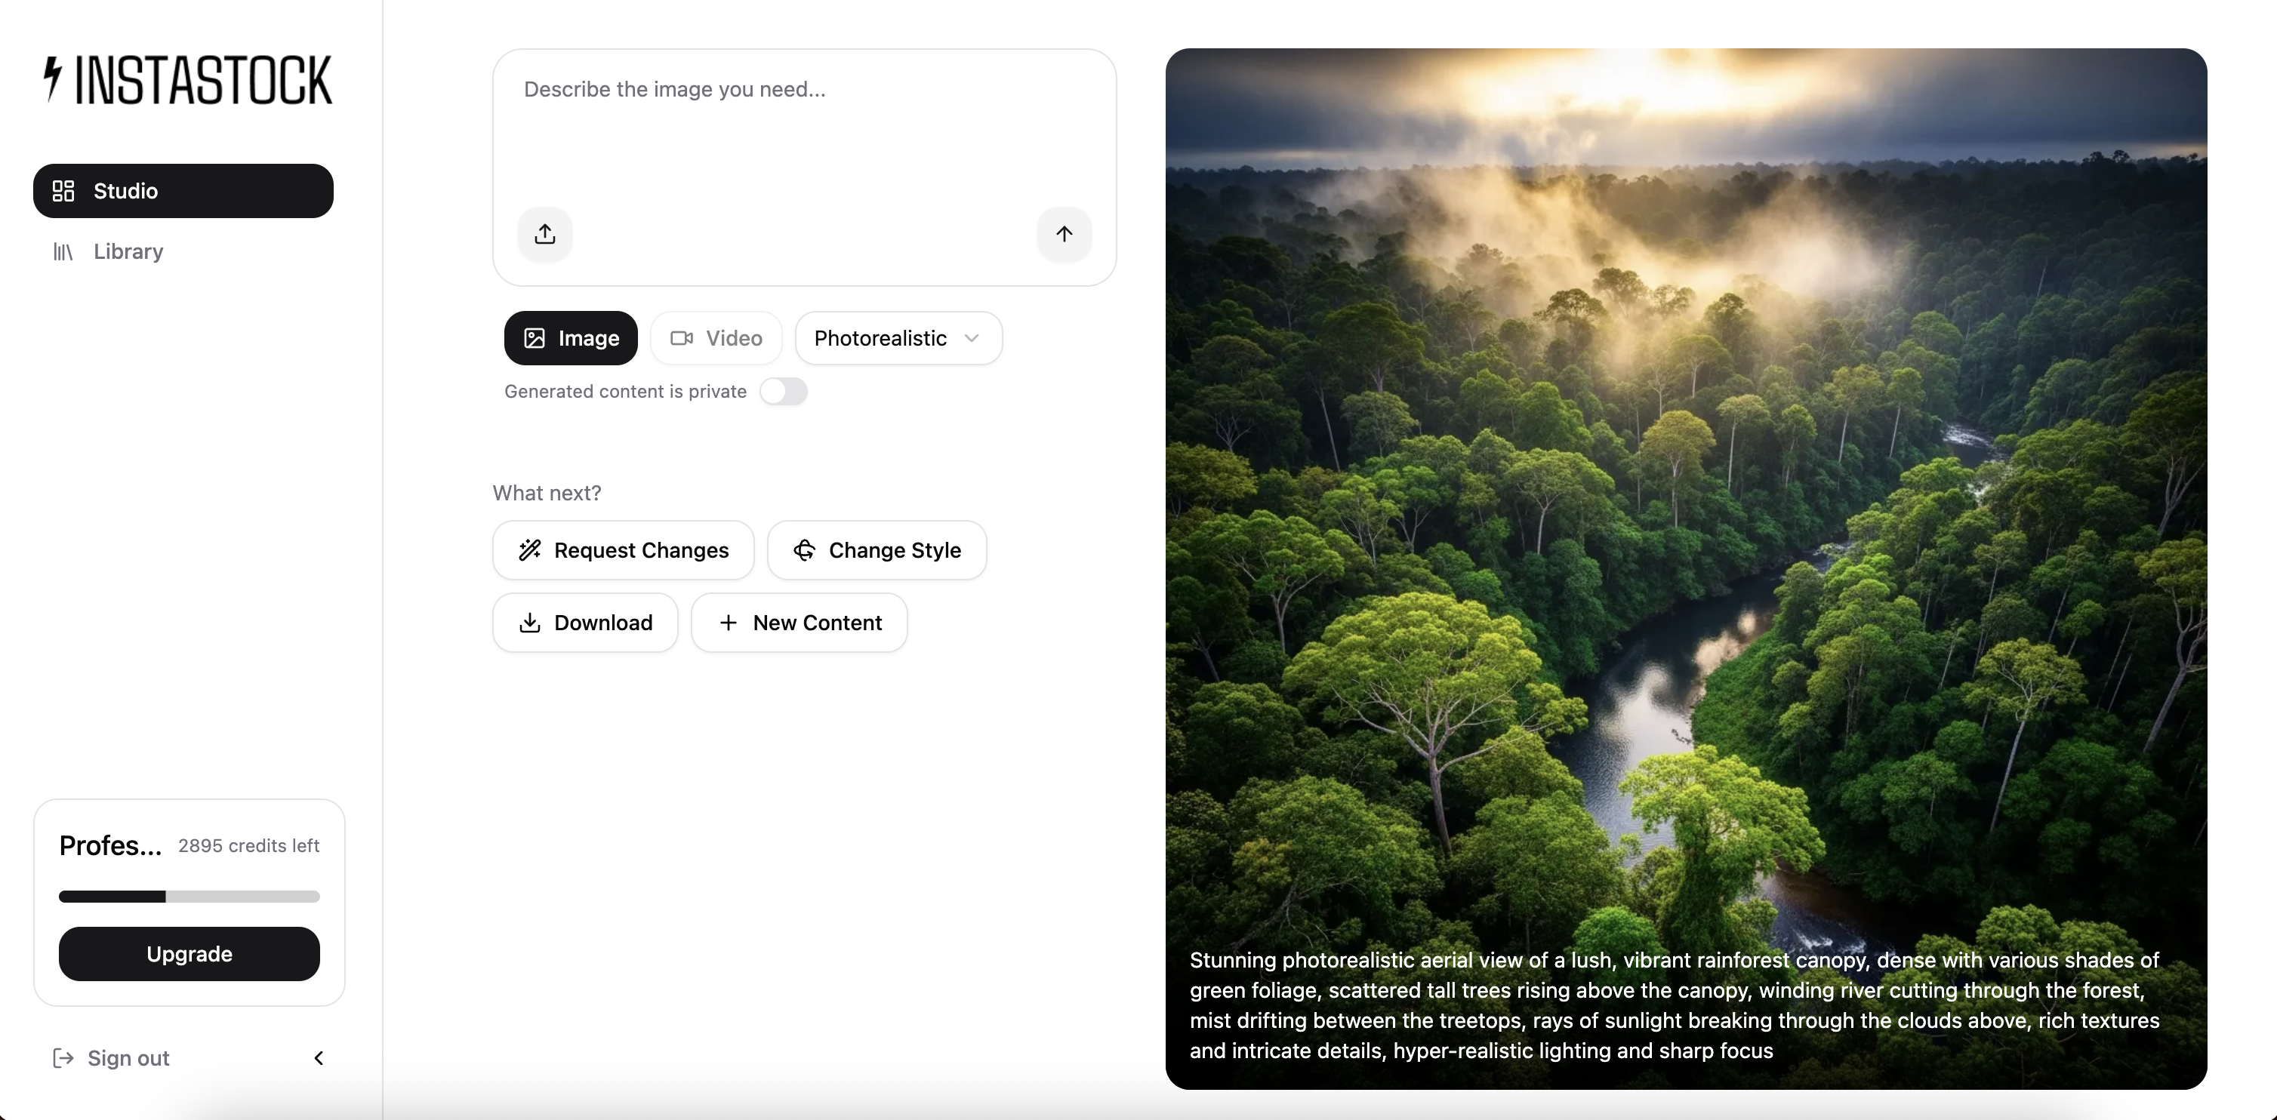Select Image generation mode

point(571,338)
